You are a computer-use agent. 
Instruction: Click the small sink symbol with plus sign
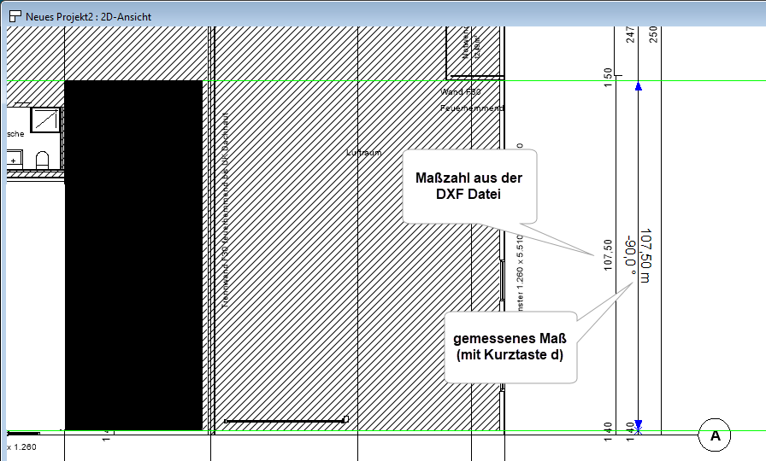[x=15, y=159]
